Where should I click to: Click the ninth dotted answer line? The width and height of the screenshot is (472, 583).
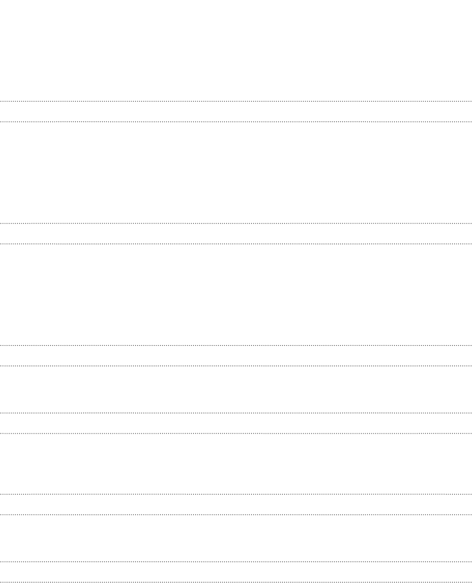[236, 494]
